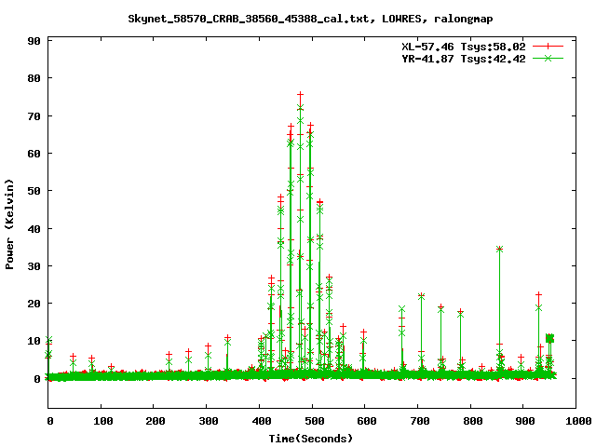Viewport: 596px width, 447px height.
Task: Click the y-axis tick label 60
Action: 34,154
